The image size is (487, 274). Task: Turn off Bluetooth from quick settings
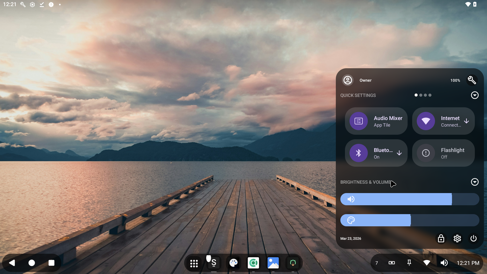click(x=376, y=153)
